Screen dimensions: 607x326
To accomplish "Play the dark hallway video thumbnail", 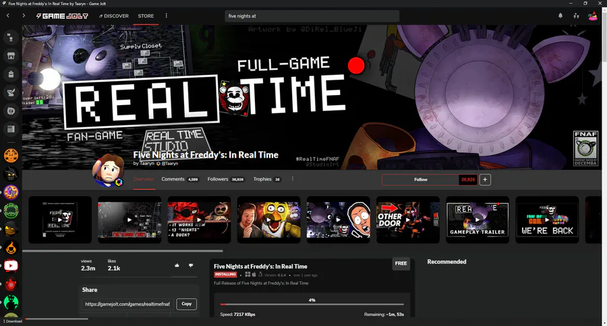I will tap(129, 220).
